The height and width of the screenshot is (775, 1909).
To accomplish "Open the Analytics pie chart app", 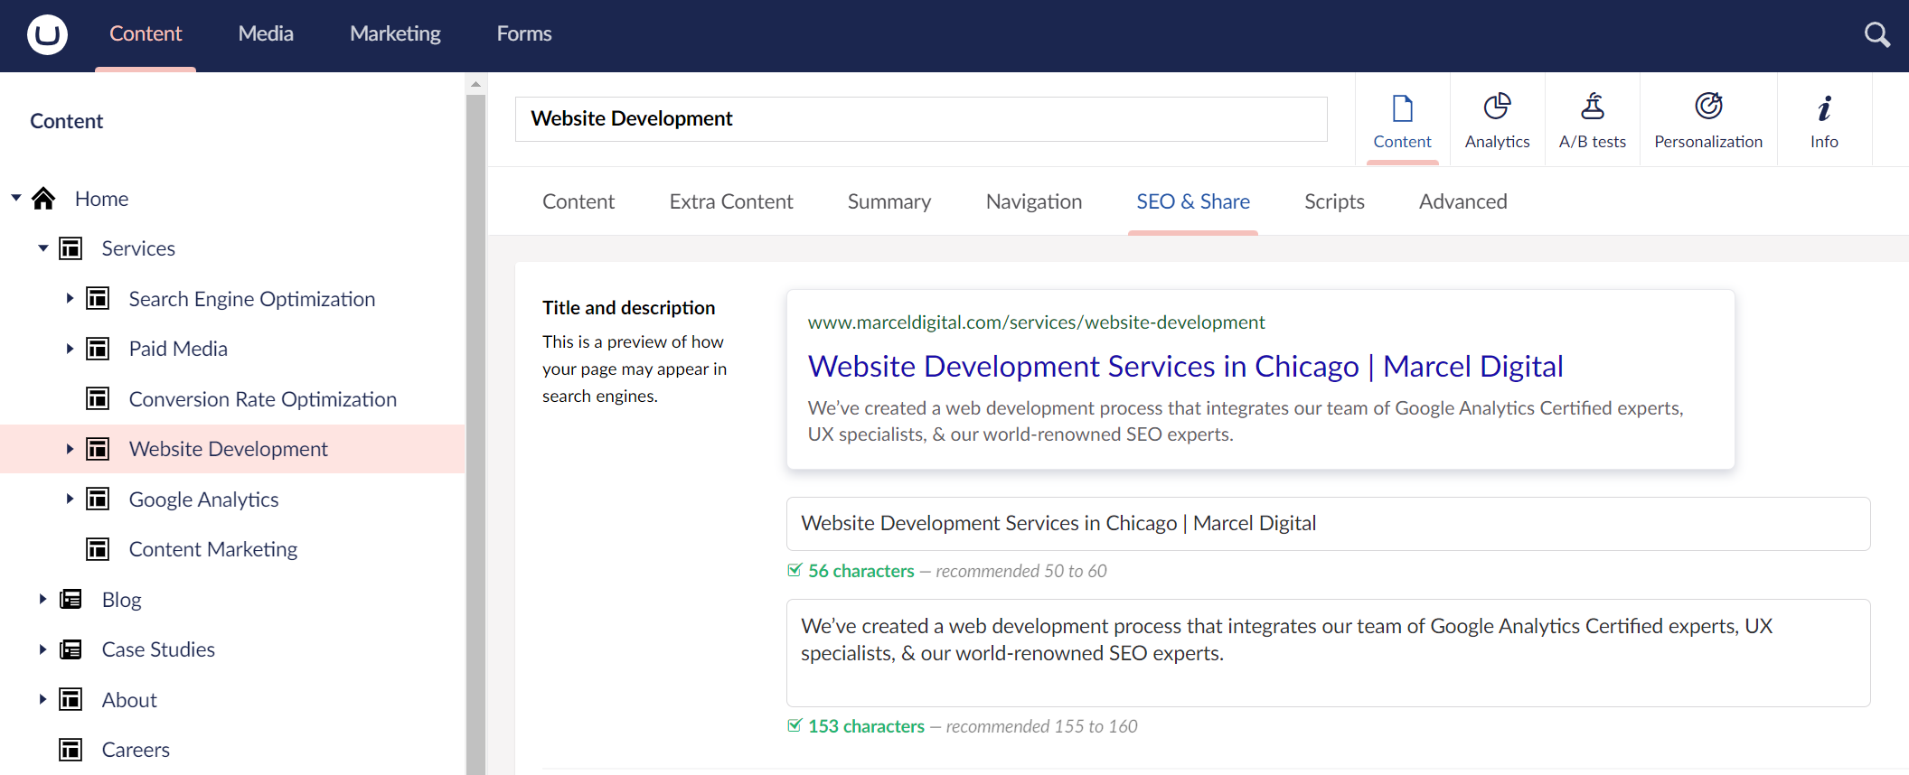I will pyautogui.click(x=1497, y=107).
